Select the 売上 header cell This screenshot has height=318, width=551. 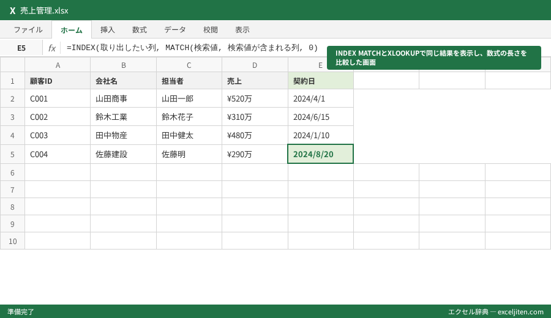click(x=255, y=81)
